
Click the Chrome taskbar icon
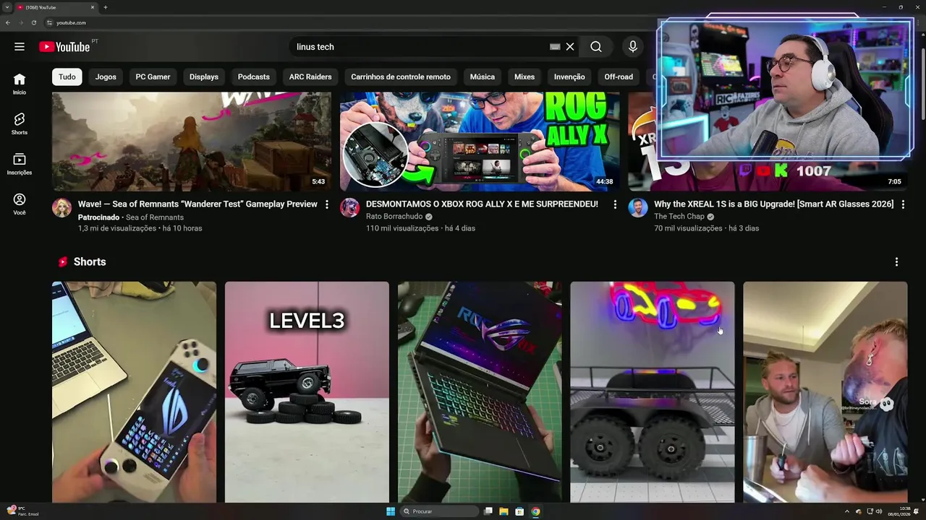535,511
